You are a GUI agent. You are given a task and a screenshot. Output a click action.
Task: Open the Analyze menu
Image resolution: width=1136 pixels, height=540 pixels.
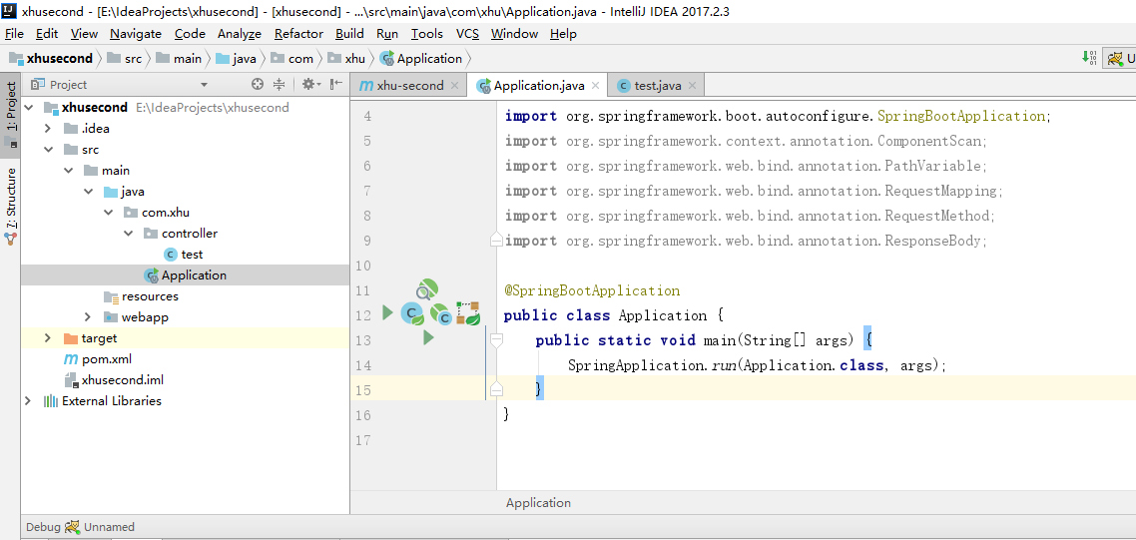point(240,34)
